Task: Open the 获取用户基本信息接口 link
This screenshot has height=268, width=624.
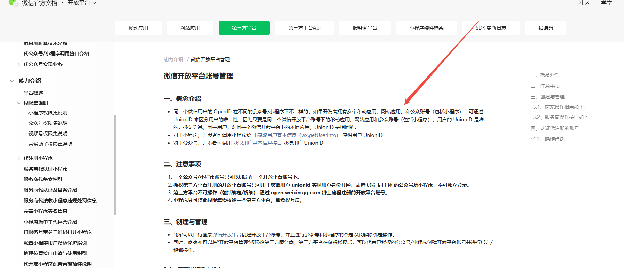Action: coord(257,143)
